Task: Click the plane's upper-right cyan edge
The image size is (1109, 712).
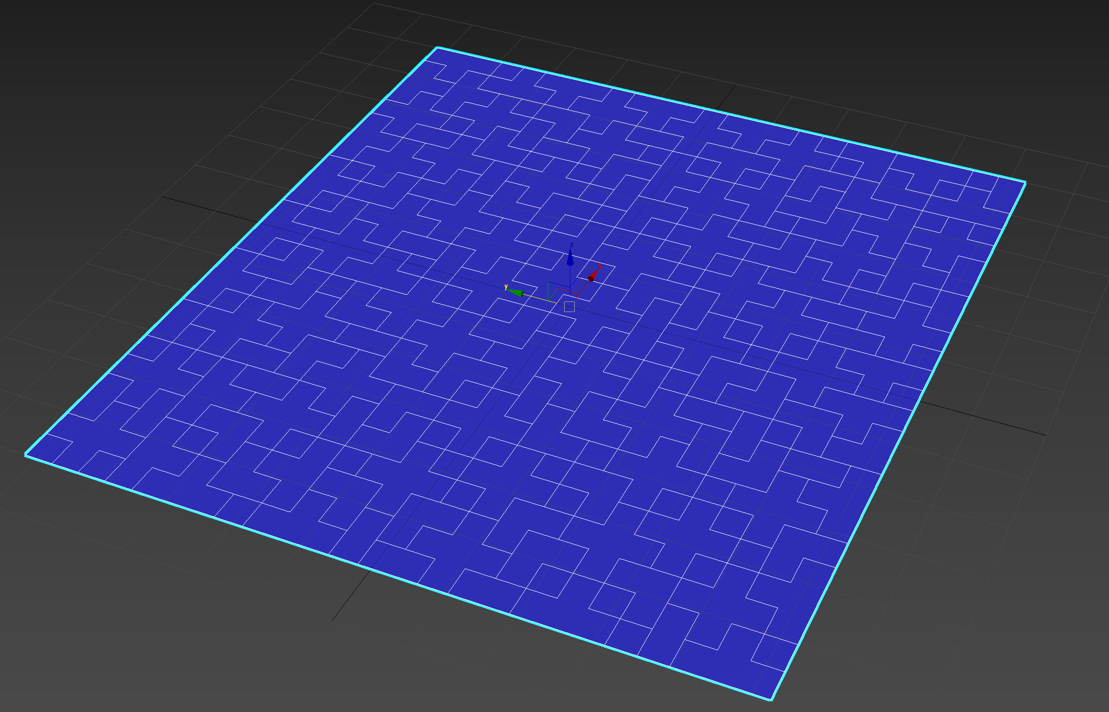Action: pos(731,115)
